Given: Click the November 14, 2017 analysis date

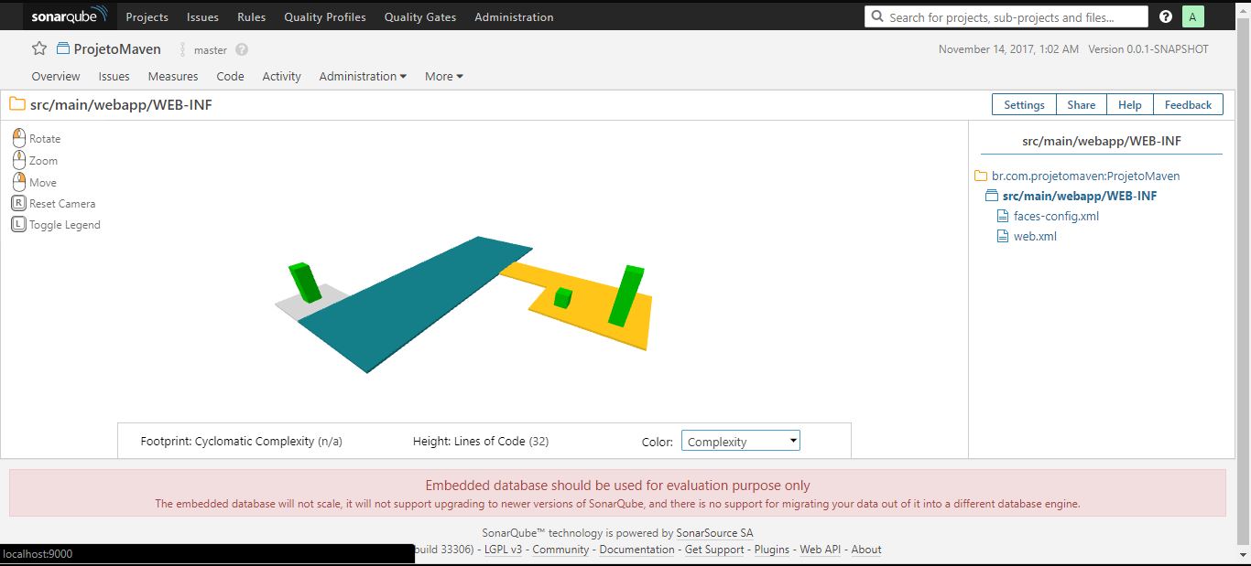Looking at the screenshot, I should coord(1008,49).
